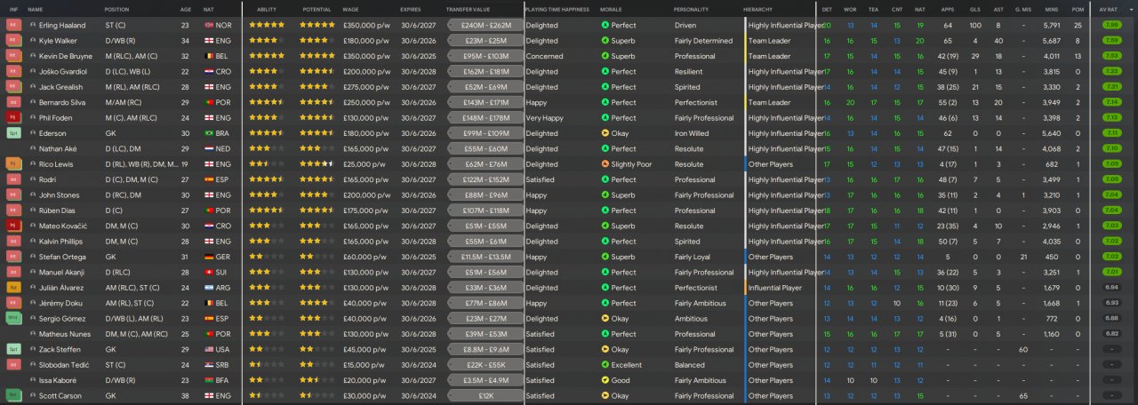Viewport: 1138px width, 405px height.
Task: Click the Inj status badge next to Phil Foden
Action: [12, 118]
